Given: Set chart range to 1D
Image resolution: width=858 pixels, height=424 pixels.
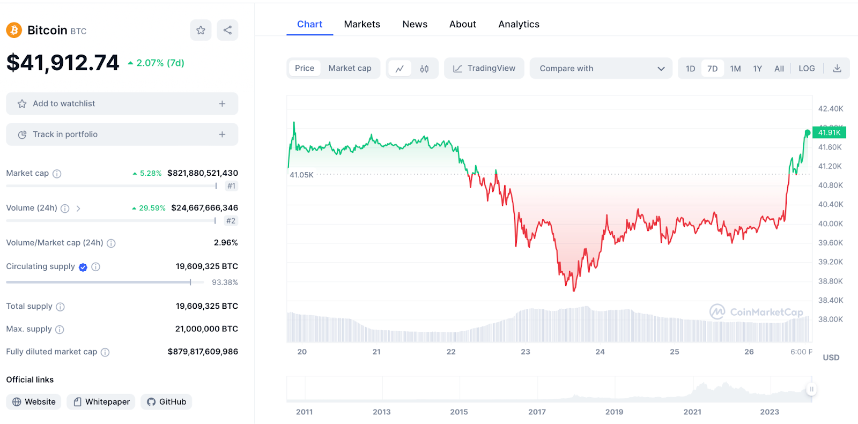Looking at the screenshot, I should (690, 69).
